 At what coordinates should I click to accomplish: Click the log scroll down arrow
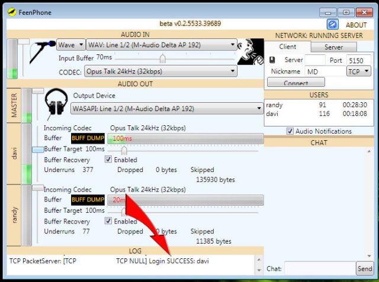[x=259, y=270]
